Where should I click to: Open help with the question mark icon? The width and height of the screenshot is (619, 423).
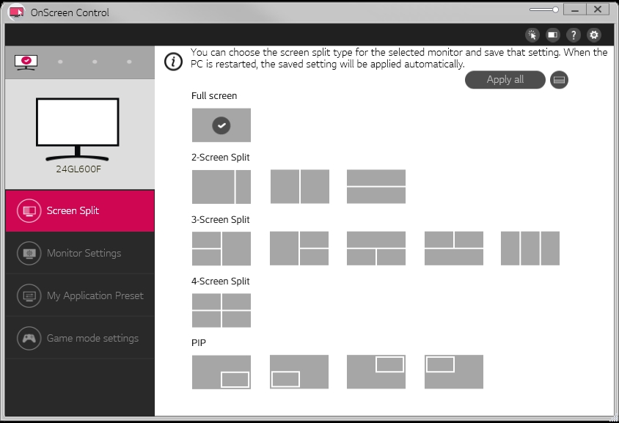(574, 35)
